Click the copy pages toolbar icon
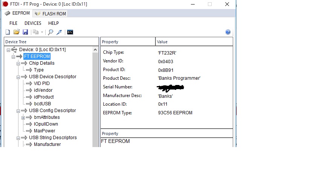 [x=36, y=32]
